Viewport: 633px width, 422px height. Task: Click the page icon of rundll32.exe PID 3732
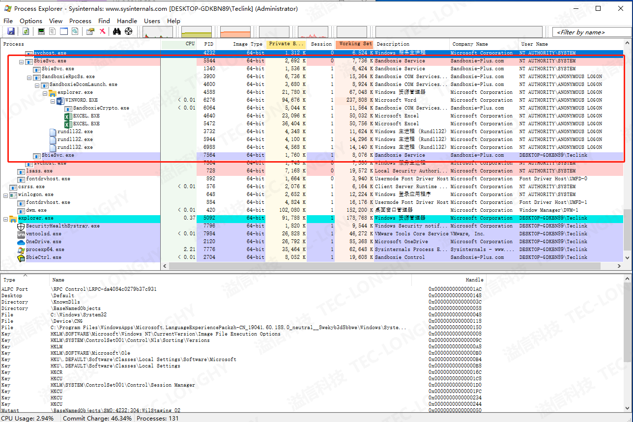[x=53, y=132]
